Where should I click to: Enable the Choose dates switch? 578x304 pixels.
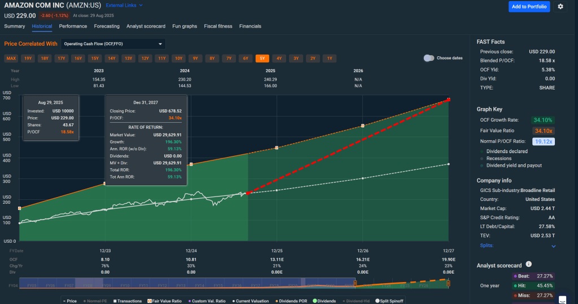point(429,58)
